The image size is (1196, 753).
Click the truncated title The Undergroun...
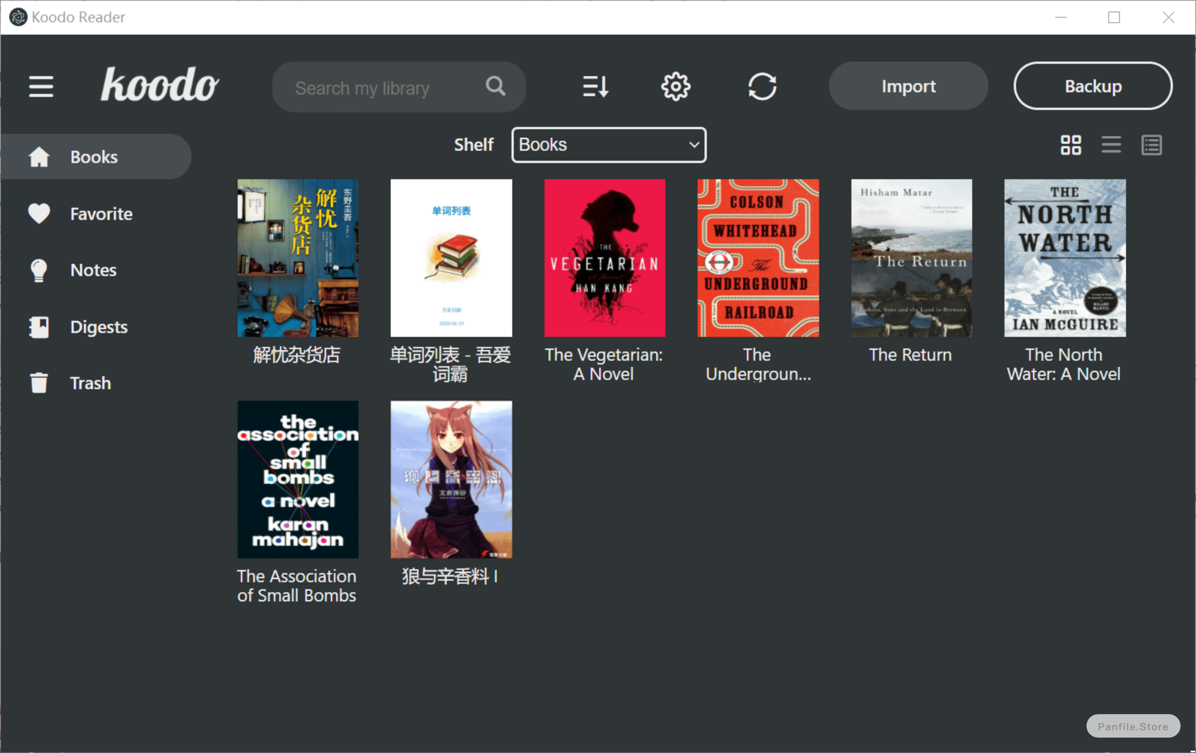pyautogui.click(x=758, y=365)
